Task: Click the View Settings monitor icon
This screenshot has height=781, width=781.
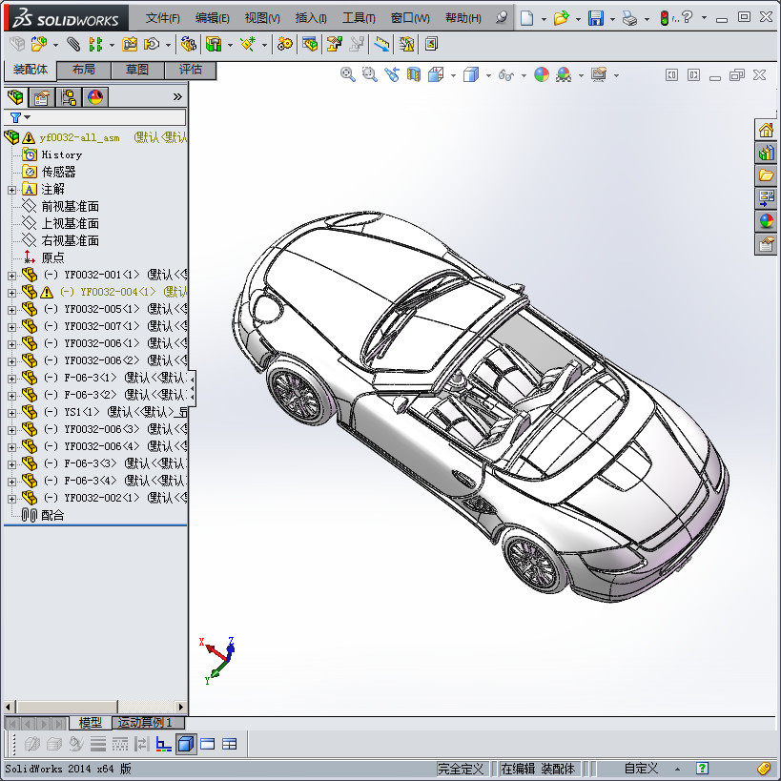Action: pos(599,75)
